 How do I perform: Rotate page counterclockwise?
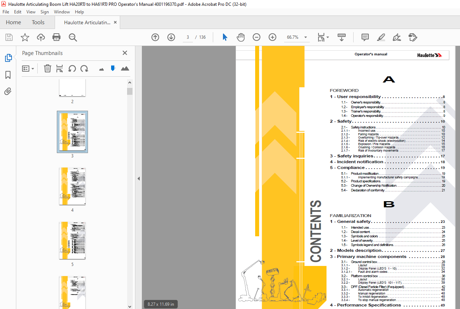(x=72, y=68)
